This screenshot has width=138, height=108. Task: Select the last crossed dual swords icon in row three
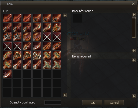click(57, 37)
